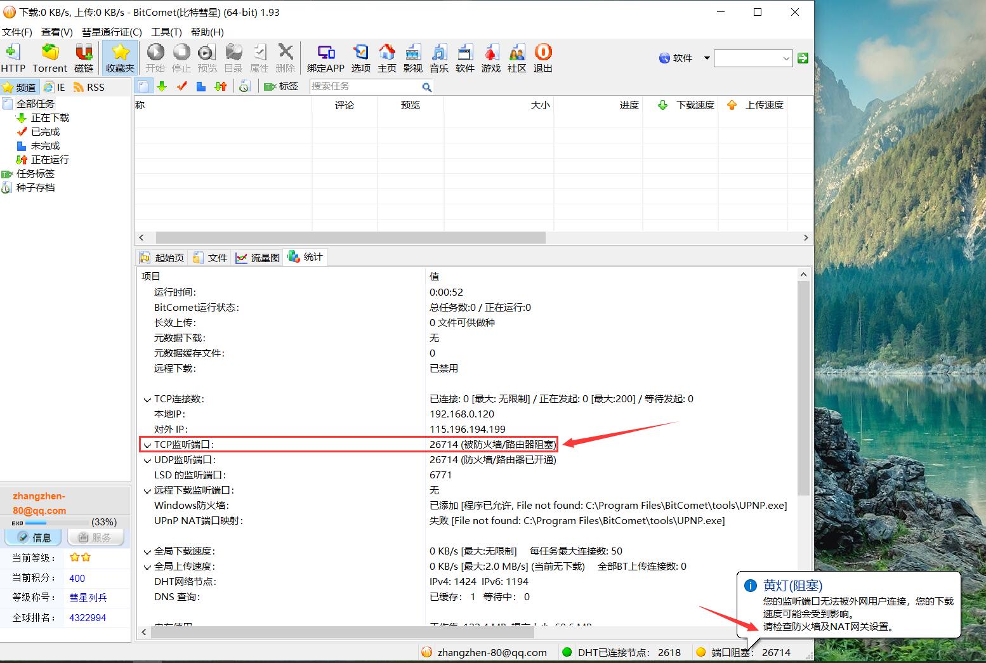Image resolution: width=986 pixels, height=663 pixels.
Task: Click the 标签 tags button
Action: tap(280, 86)
